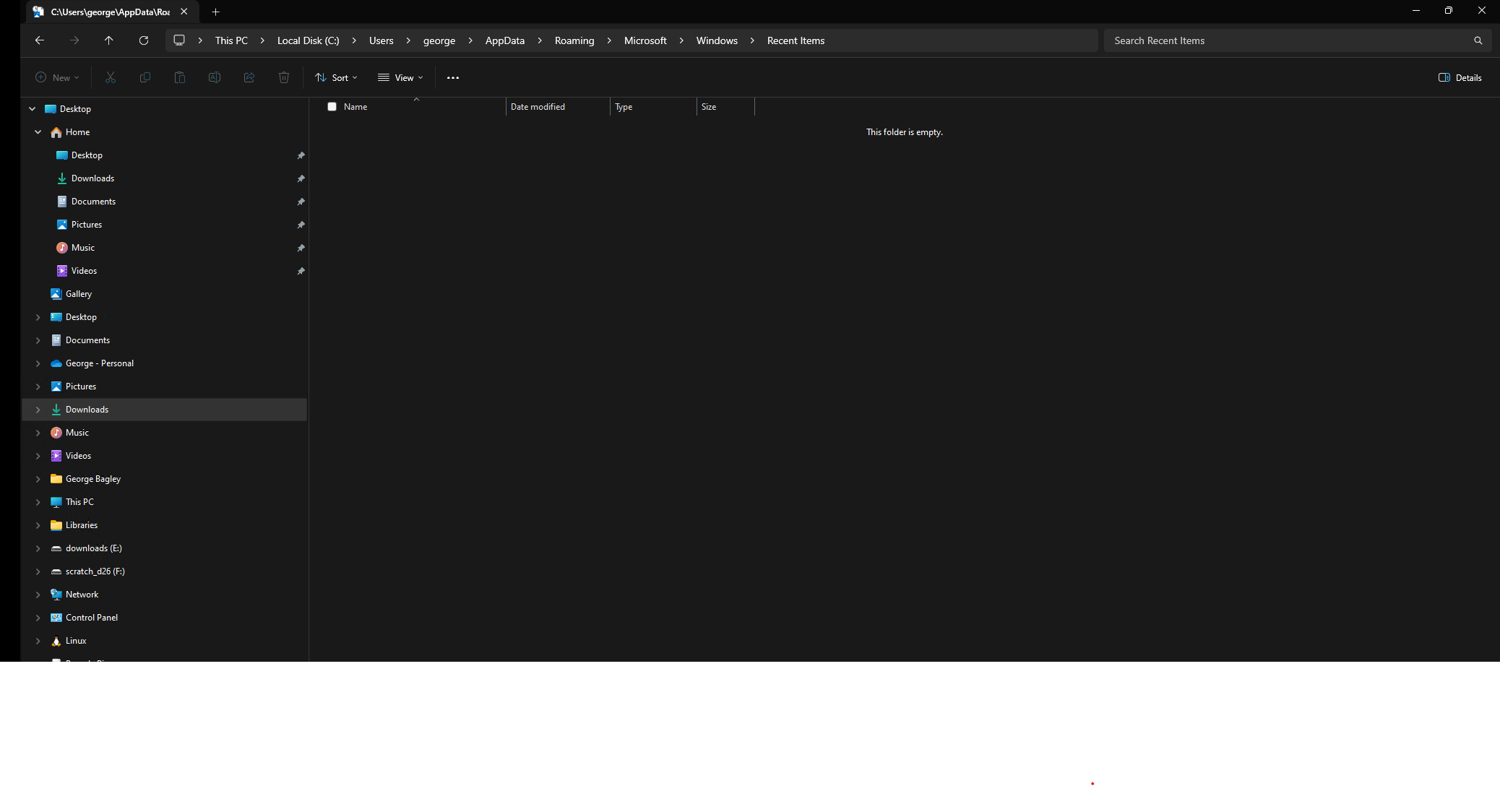Click the refresh icon in address bar
Image resolution: width=1500 pixels, height=786 pixels.
[x=144, y=40]
